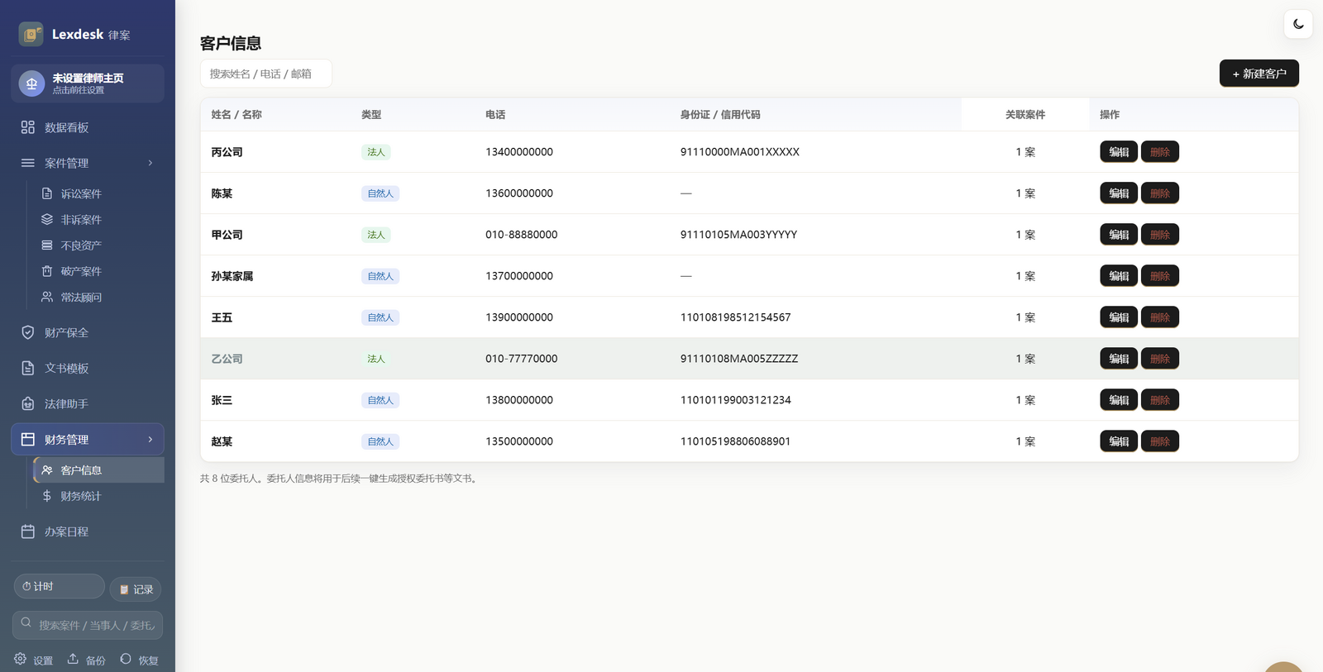The width and height of the screenshot is (1323, 672).
Task: Delete the 乙公司 client
Action: 1160,359
